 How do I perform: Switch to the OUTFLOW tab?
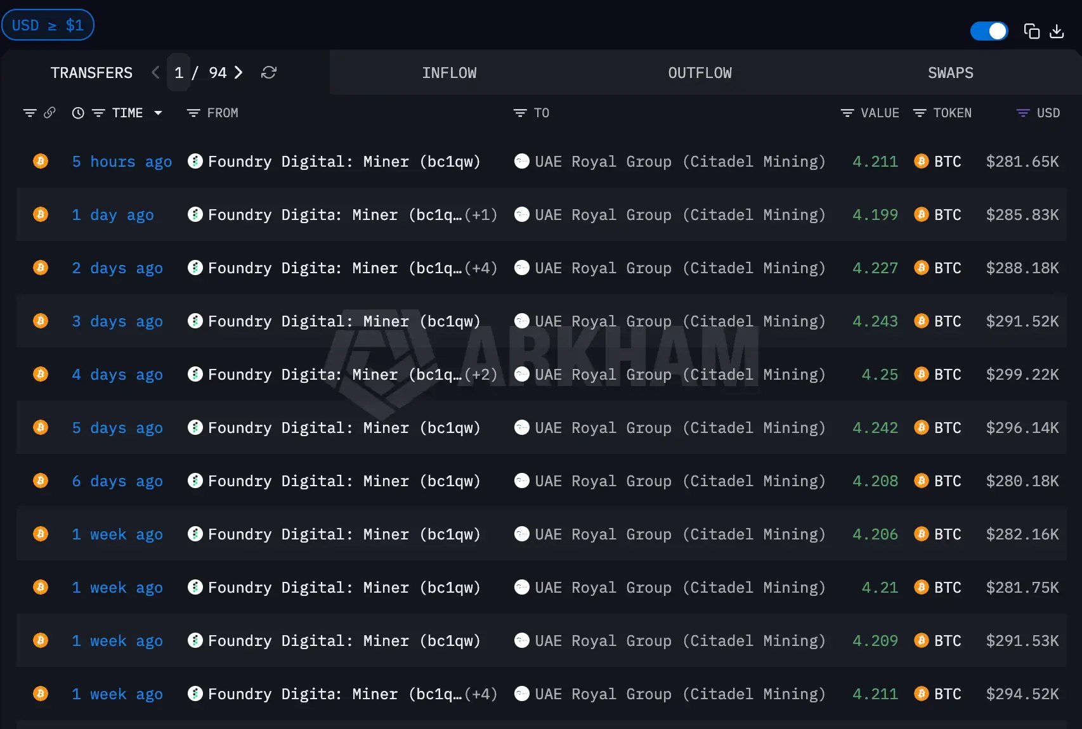click(700, 73)
